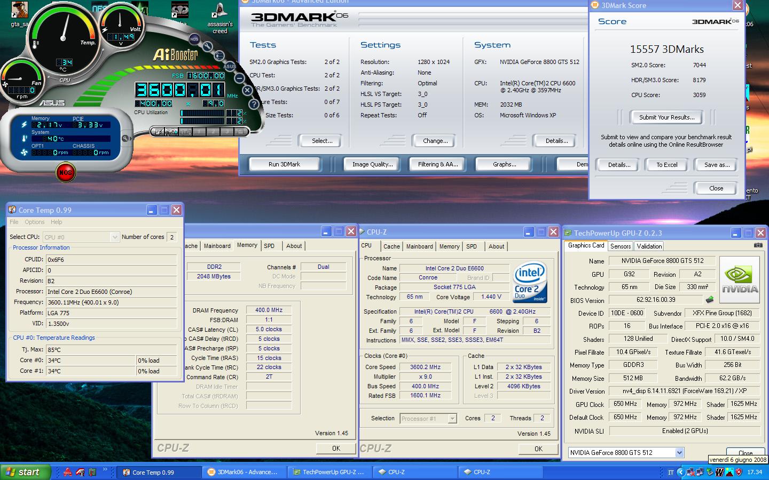Switch to the Cache tab in the right CPU-Z window
This screenshot has width=769, height=480.
[x=391, y=246]
